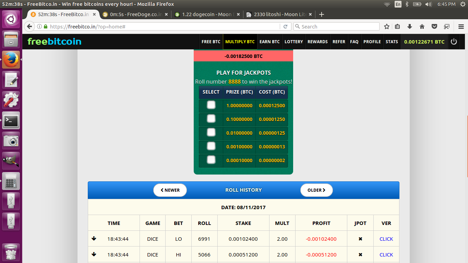Reload the page with the refresh icon

(x=285, y=26)
